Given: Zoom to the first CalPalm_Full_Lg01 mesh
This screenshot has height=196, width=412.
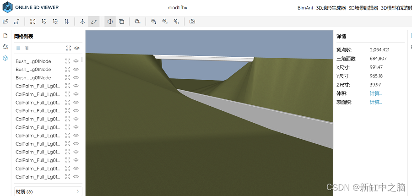Looking at the screenshot, I should (x=68, y=86).
